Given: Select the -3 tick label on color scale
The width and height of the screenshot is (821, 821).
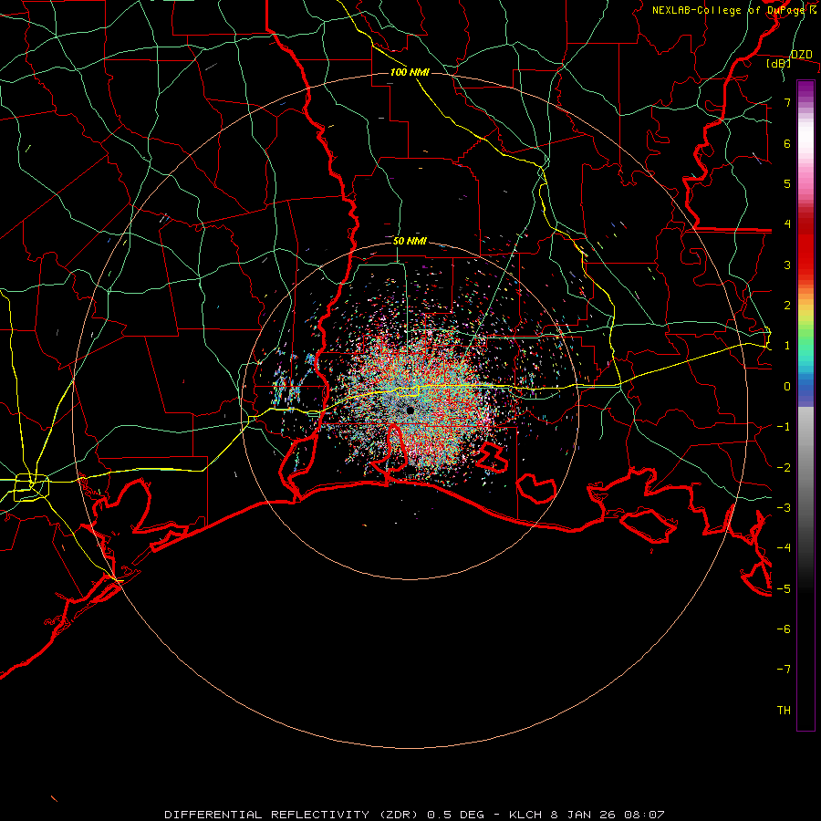Looking at the screenshot, I should tap(784, 507).
